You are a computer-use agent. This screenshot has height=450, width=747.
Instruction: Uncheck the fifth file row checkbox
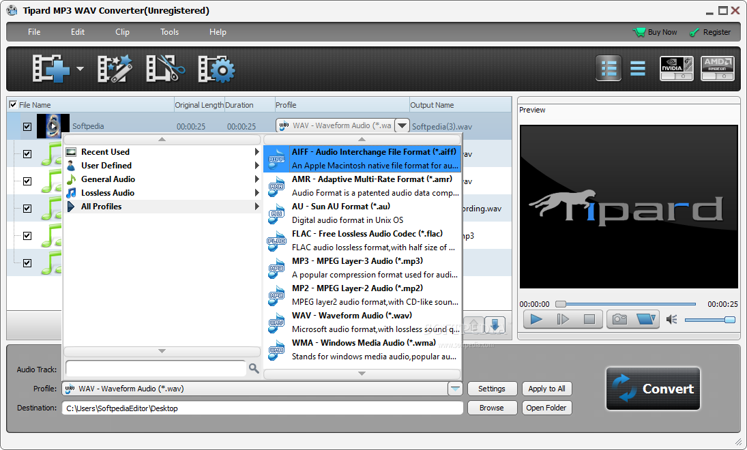click(27, 236)
